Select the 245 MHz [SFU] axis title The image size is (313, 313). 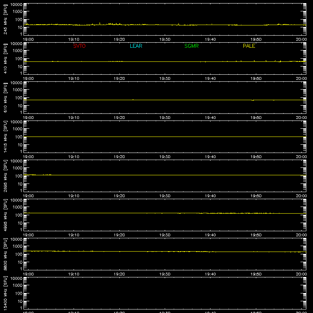pyautogui.click(x=5, y=19)
